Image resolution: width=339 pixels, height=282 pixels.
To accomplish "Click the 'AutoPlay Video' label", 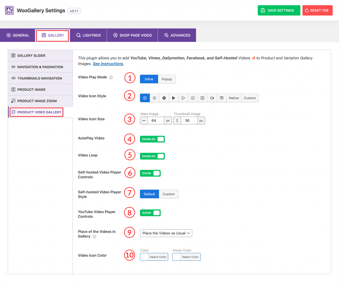I will [x=91, y=138].
